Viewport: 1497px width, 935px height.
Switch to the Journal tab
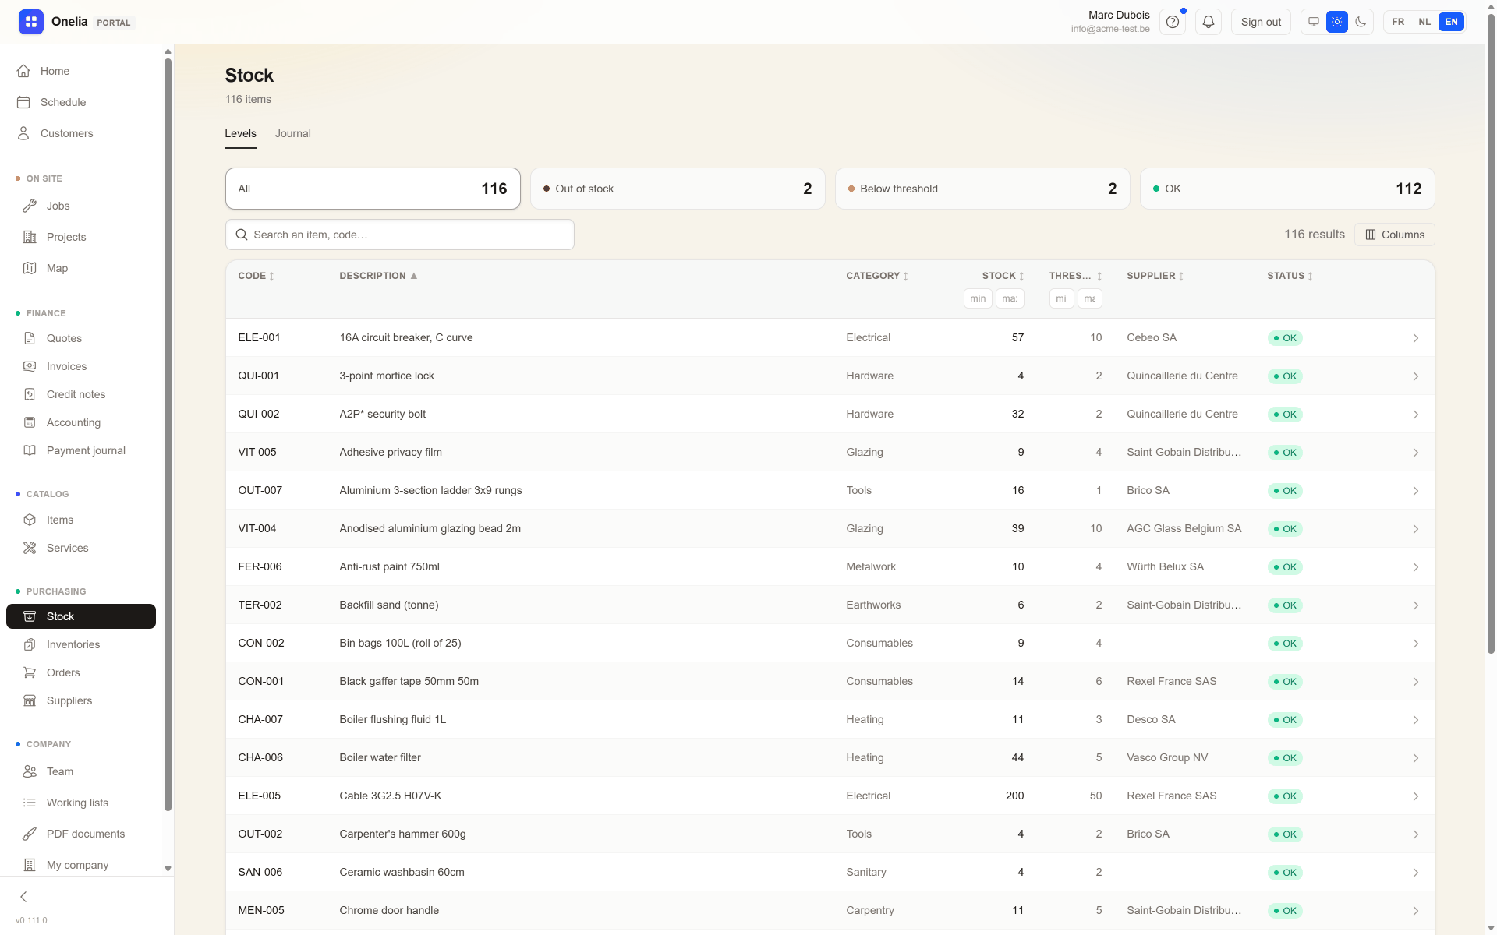pos(292,133)
